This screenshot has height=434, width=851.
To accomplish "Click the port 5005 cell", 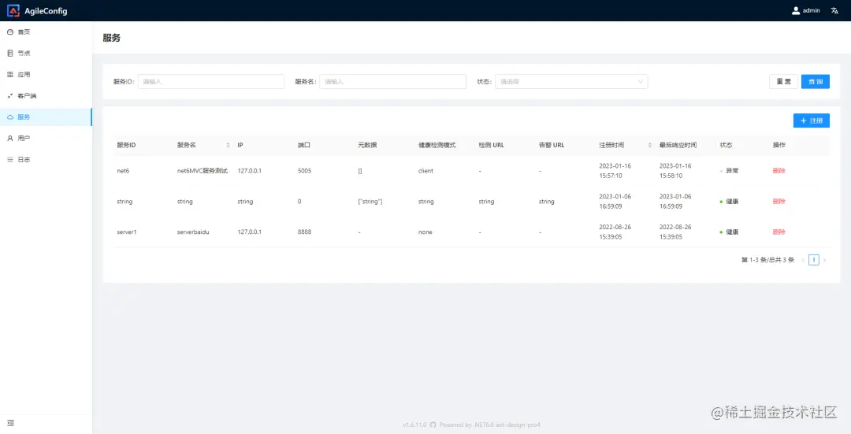I will [305, 170].
